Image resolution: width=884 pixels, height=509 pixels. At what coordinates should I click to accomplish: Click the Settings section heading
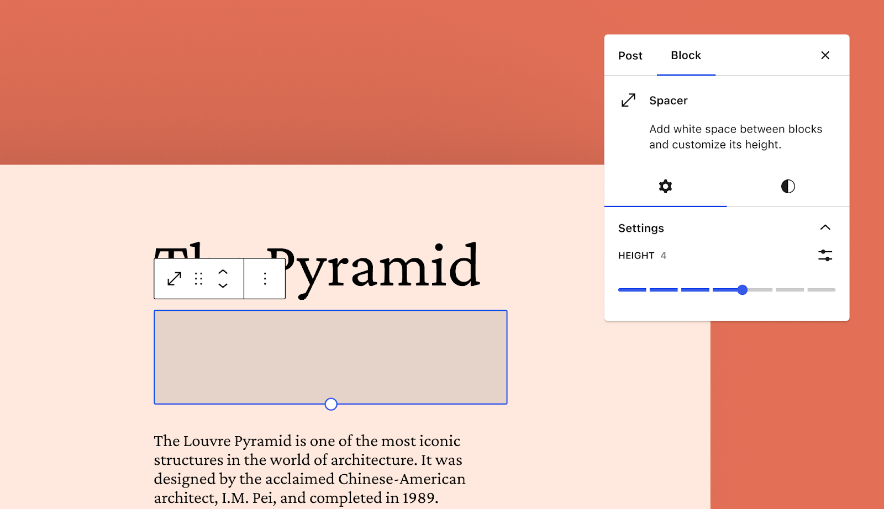(641, 228)
